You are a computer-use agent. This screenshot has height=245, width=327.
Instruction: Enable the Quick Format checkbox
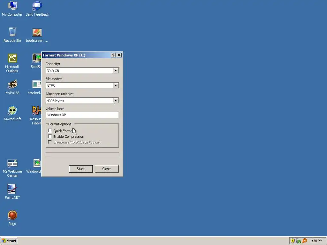tap(50, 130)
